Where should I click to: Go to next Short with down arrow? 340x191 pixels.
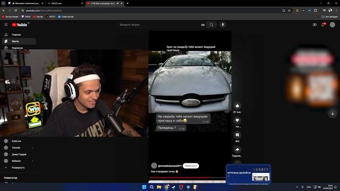(x=333, y=114)
